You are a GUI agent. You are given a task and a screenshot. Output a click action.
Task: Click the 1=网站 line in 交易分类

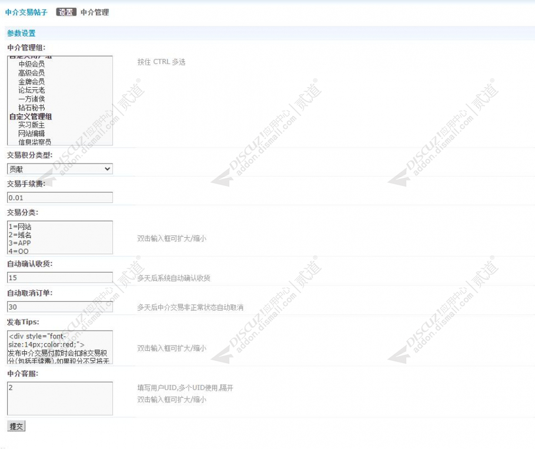(x=20, y=227)
